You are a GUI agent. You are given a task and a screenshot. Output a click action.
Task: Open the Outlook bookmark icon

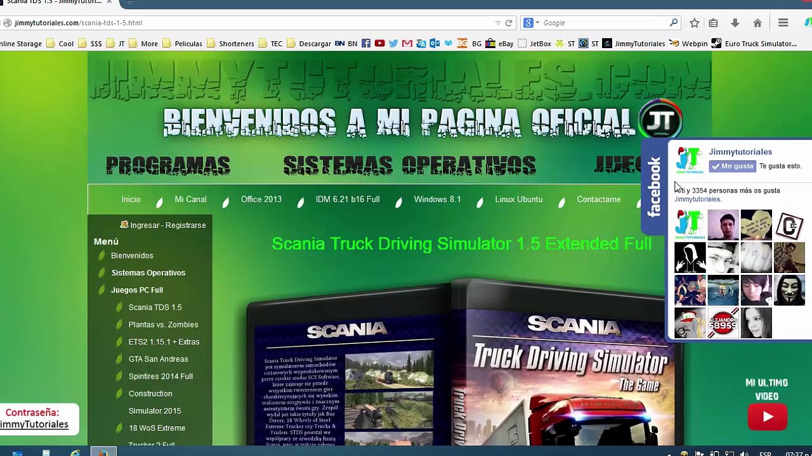[x=435, y=43]
